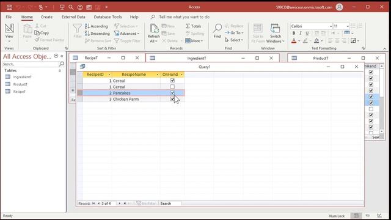The width and height of the screenshot is (391, 220).
Task: Select the Home ribbon tab
Action: (x=27, y=16)
